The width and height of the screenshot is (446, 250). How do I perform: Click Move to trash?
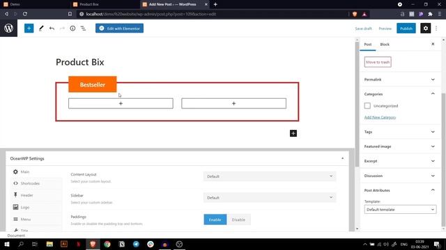pyautogui.click(x=378, y=62)
